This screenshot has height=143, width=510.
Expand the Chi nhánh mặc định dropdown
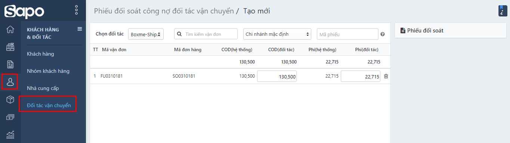click(x=277, y=34)
